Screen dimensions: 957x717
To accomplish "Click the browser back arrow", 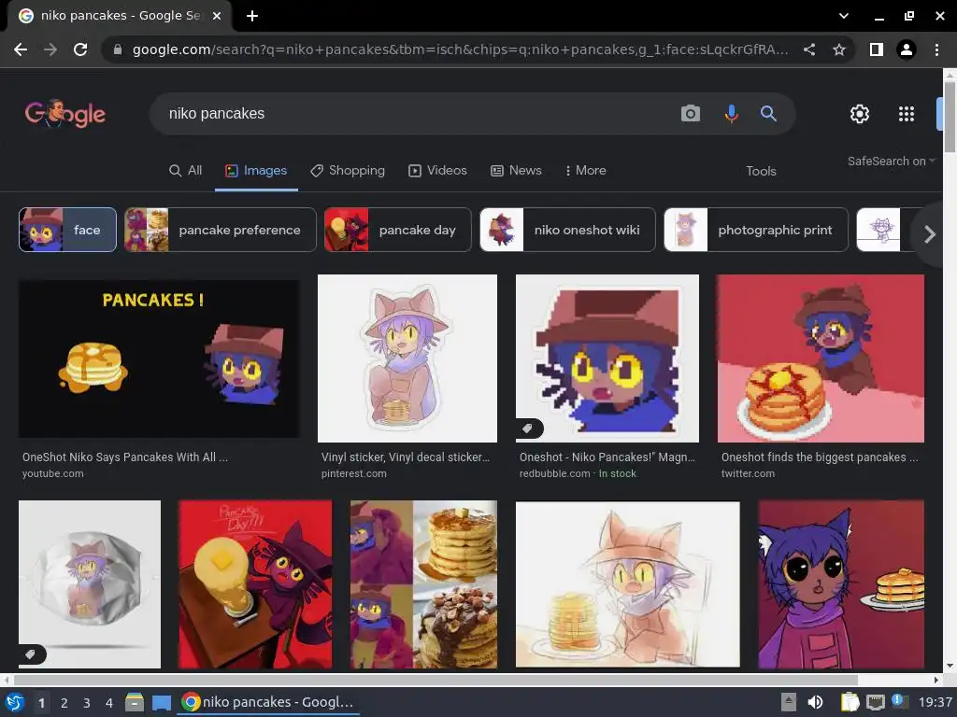I will point(21,49).
